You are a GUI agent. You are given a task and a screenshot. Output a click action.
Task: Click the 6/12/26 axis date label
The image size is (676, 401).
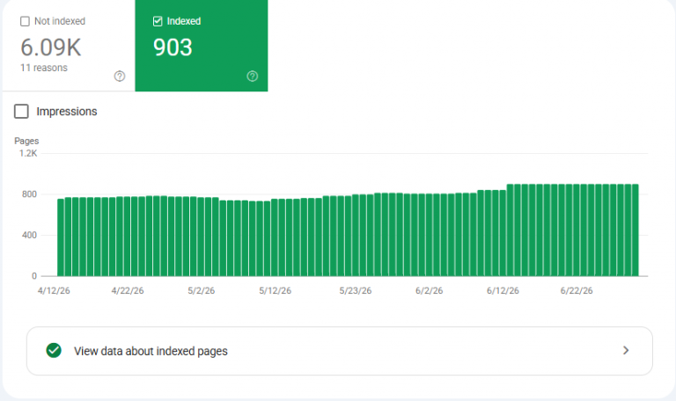pos(503,291)
